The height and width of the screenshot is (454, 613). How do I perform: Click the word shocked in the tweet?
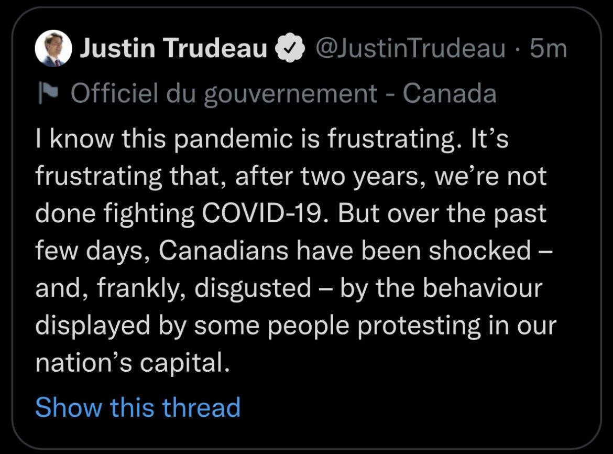[480, 251]
